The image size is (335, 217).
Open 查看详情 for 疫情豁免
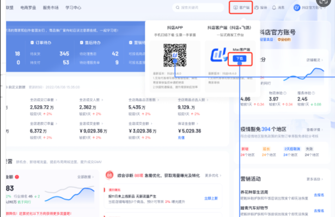click(315, 130)
